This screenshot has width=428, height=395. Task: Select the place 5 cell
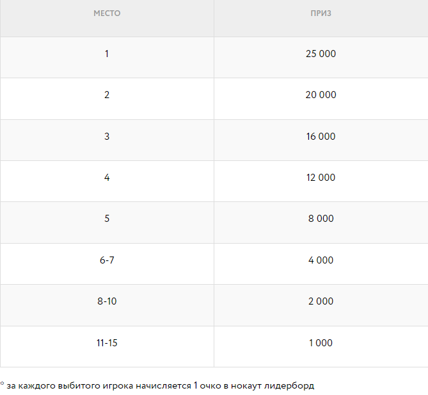[x=107, y=219]
